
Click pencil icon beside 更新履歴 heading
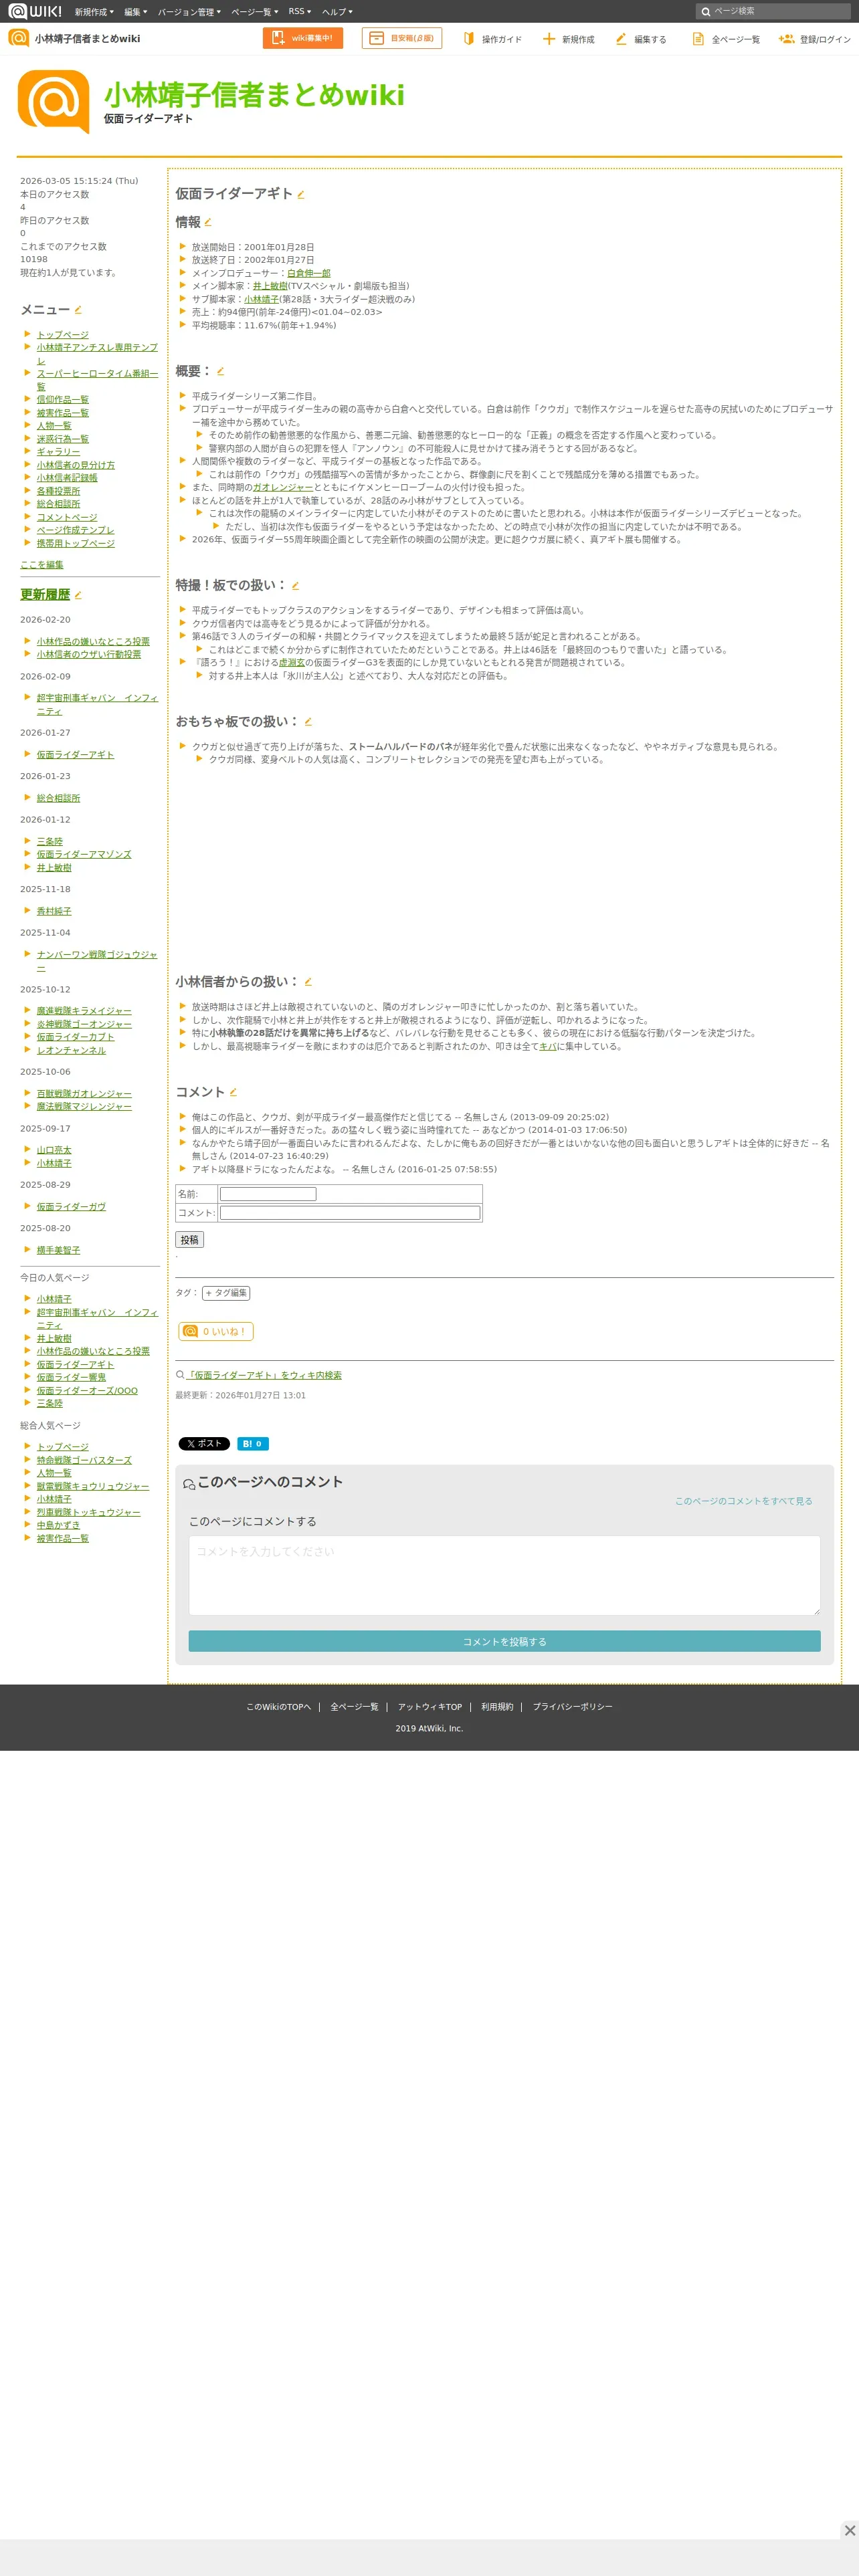78,595
